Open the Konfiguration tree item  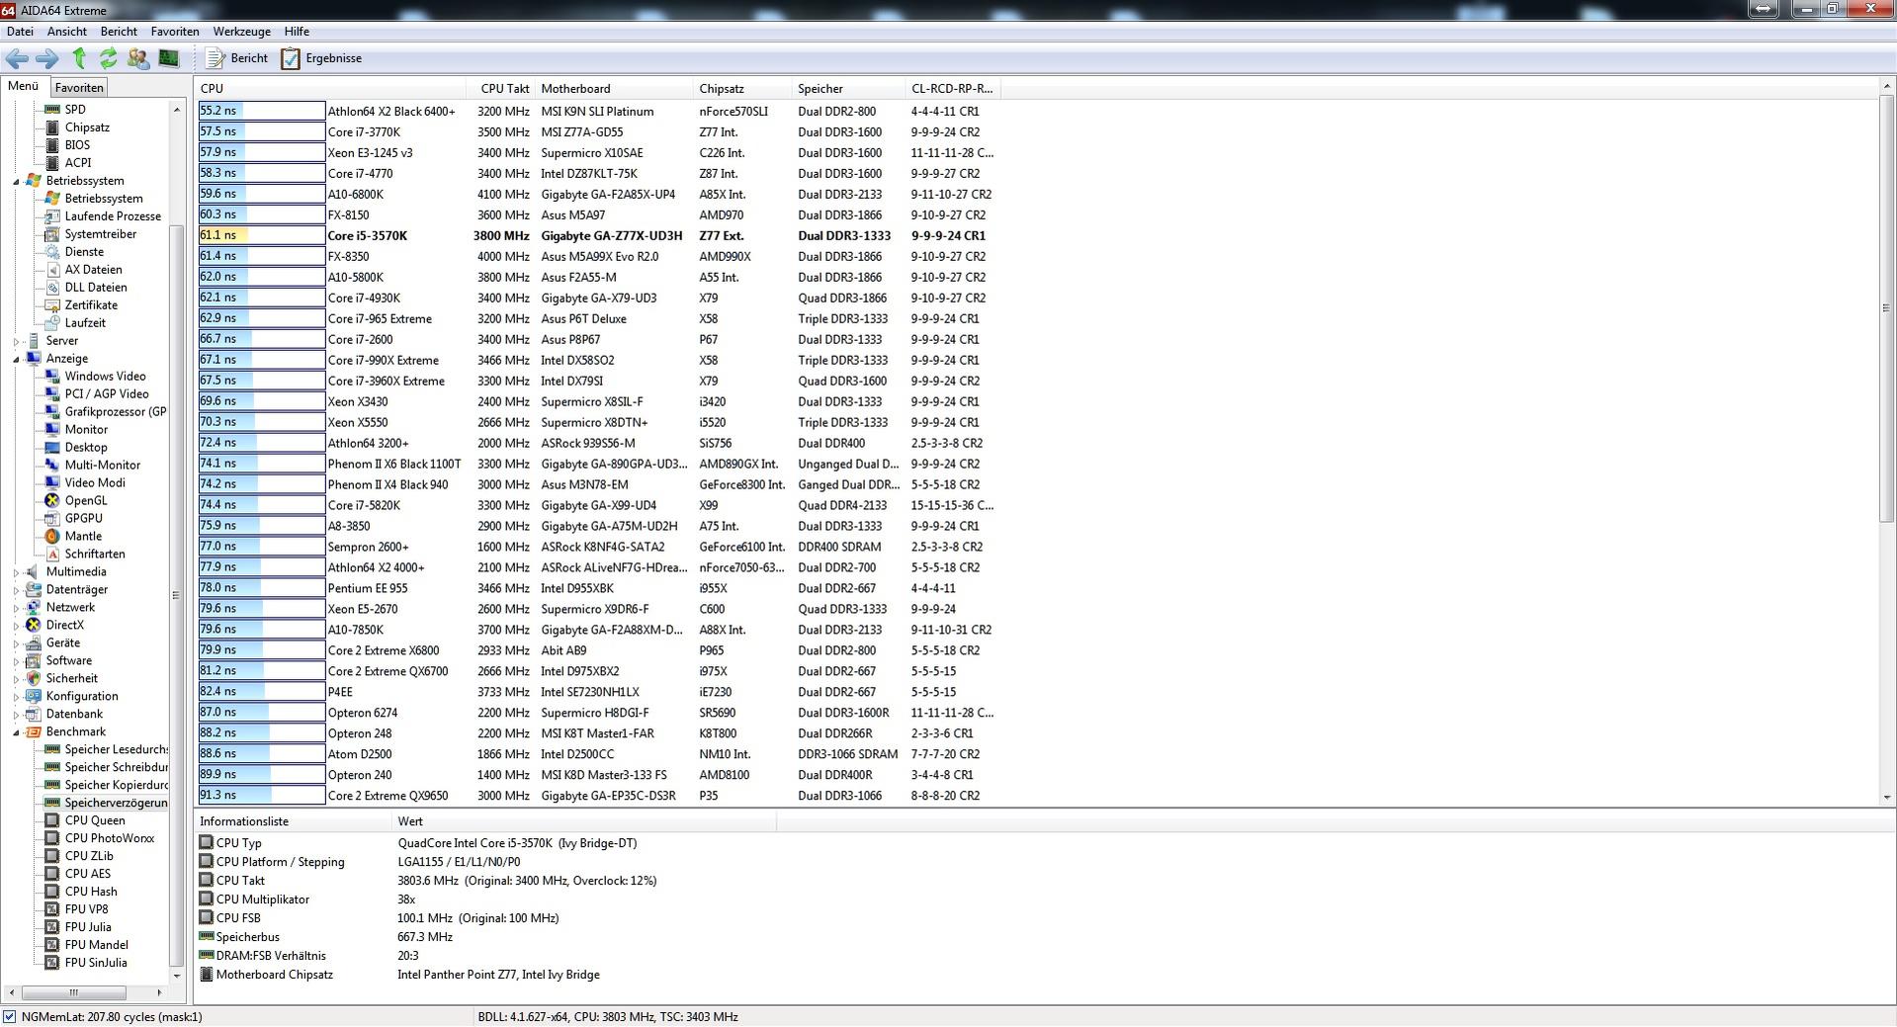pyautogui.click(x=82, y=697)
